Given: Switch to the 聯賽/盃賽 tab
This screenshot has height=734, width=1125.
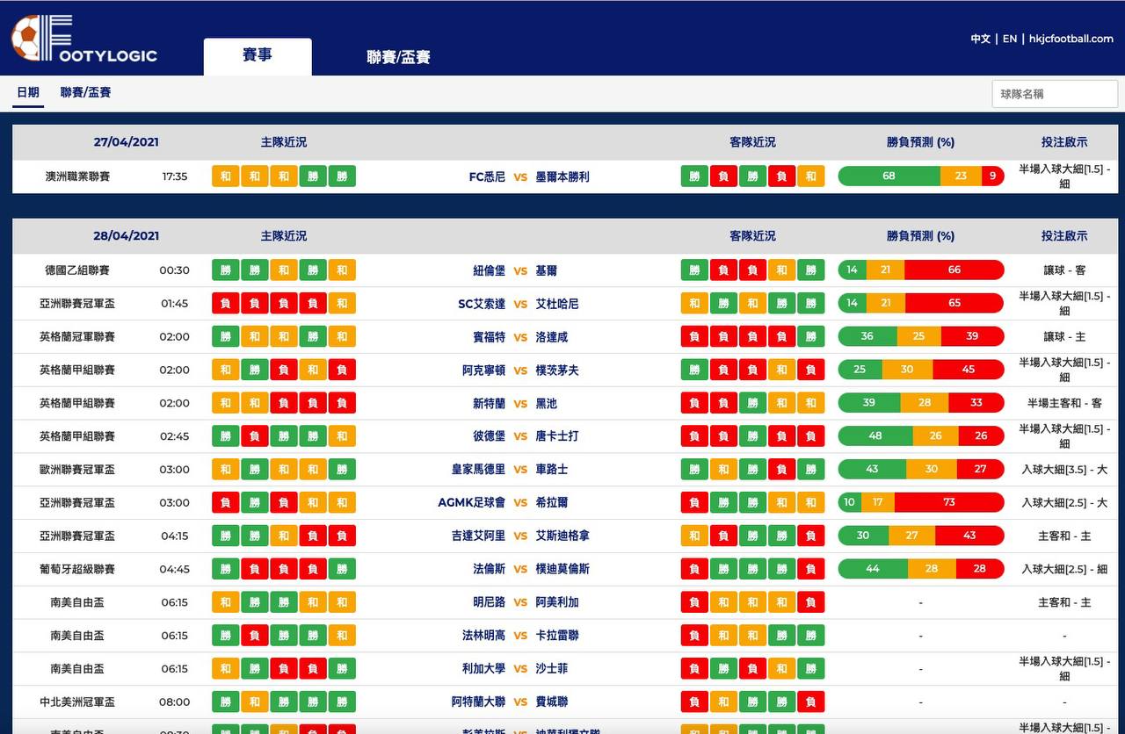Looking at the screenshot, I should [398, 57].
